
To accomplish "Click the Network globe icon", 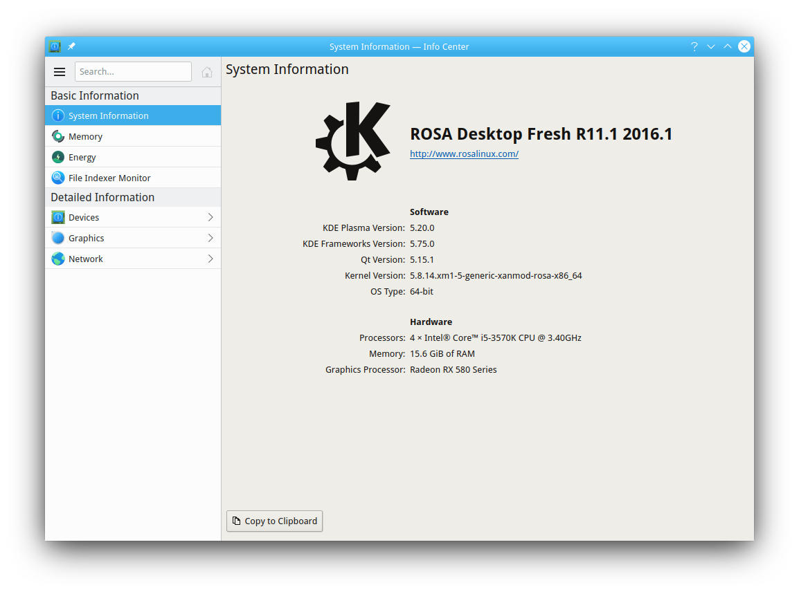I will point(58,259).
